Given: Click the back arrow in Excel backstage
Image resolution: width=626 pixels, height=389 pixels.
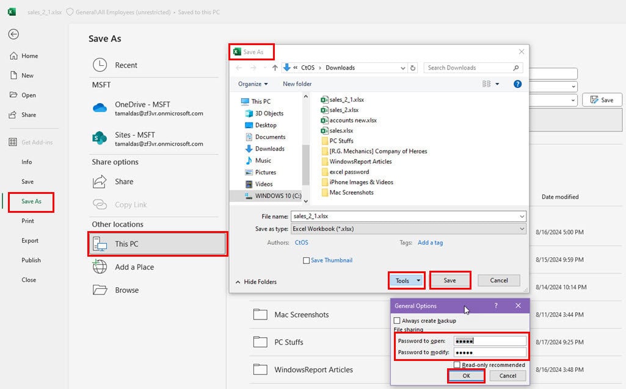Looking at the screenshot, I should click(13, 34).
